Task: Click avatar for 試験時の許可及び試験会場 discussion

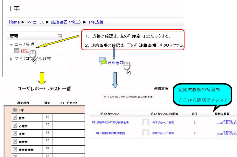Action: pyautogui.click(x=146, y=122)
